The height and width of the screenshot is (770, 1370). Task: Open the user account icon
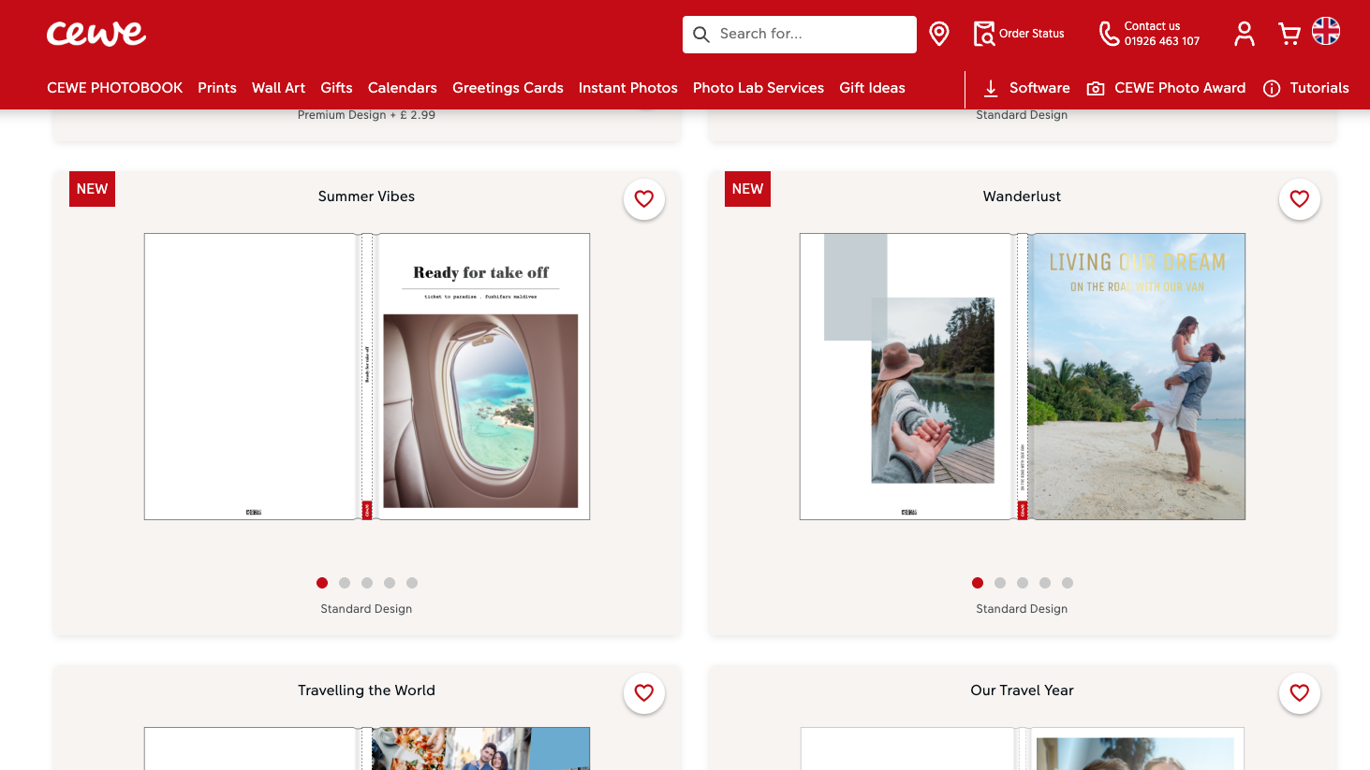tap(1245, 34)
